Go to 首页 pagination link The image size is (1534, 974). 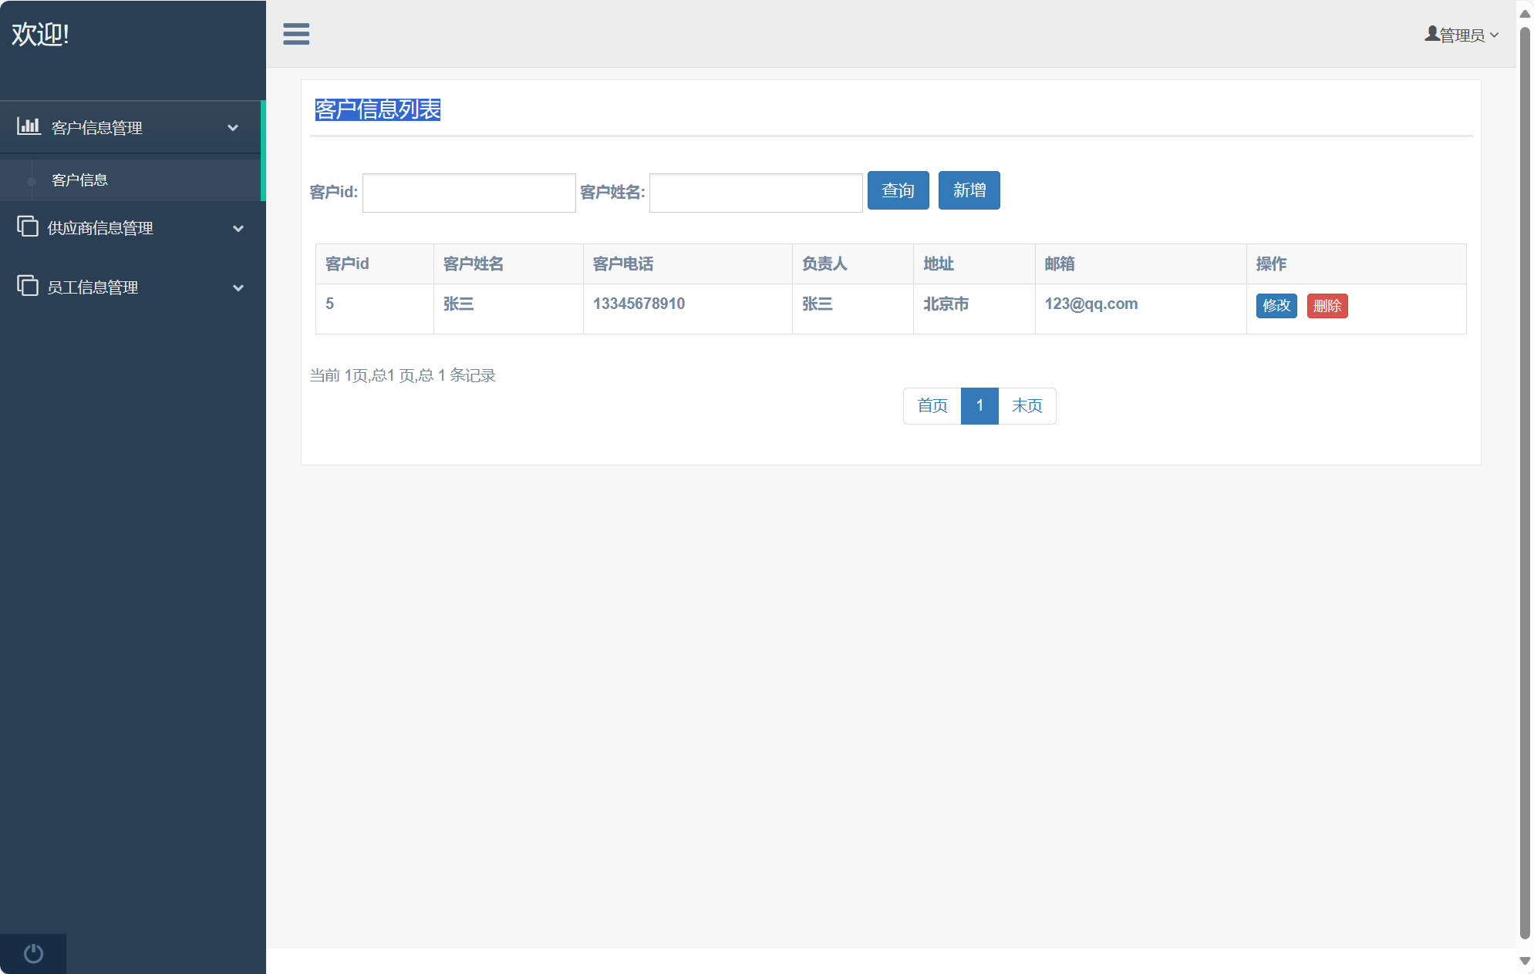pos(932,406)
